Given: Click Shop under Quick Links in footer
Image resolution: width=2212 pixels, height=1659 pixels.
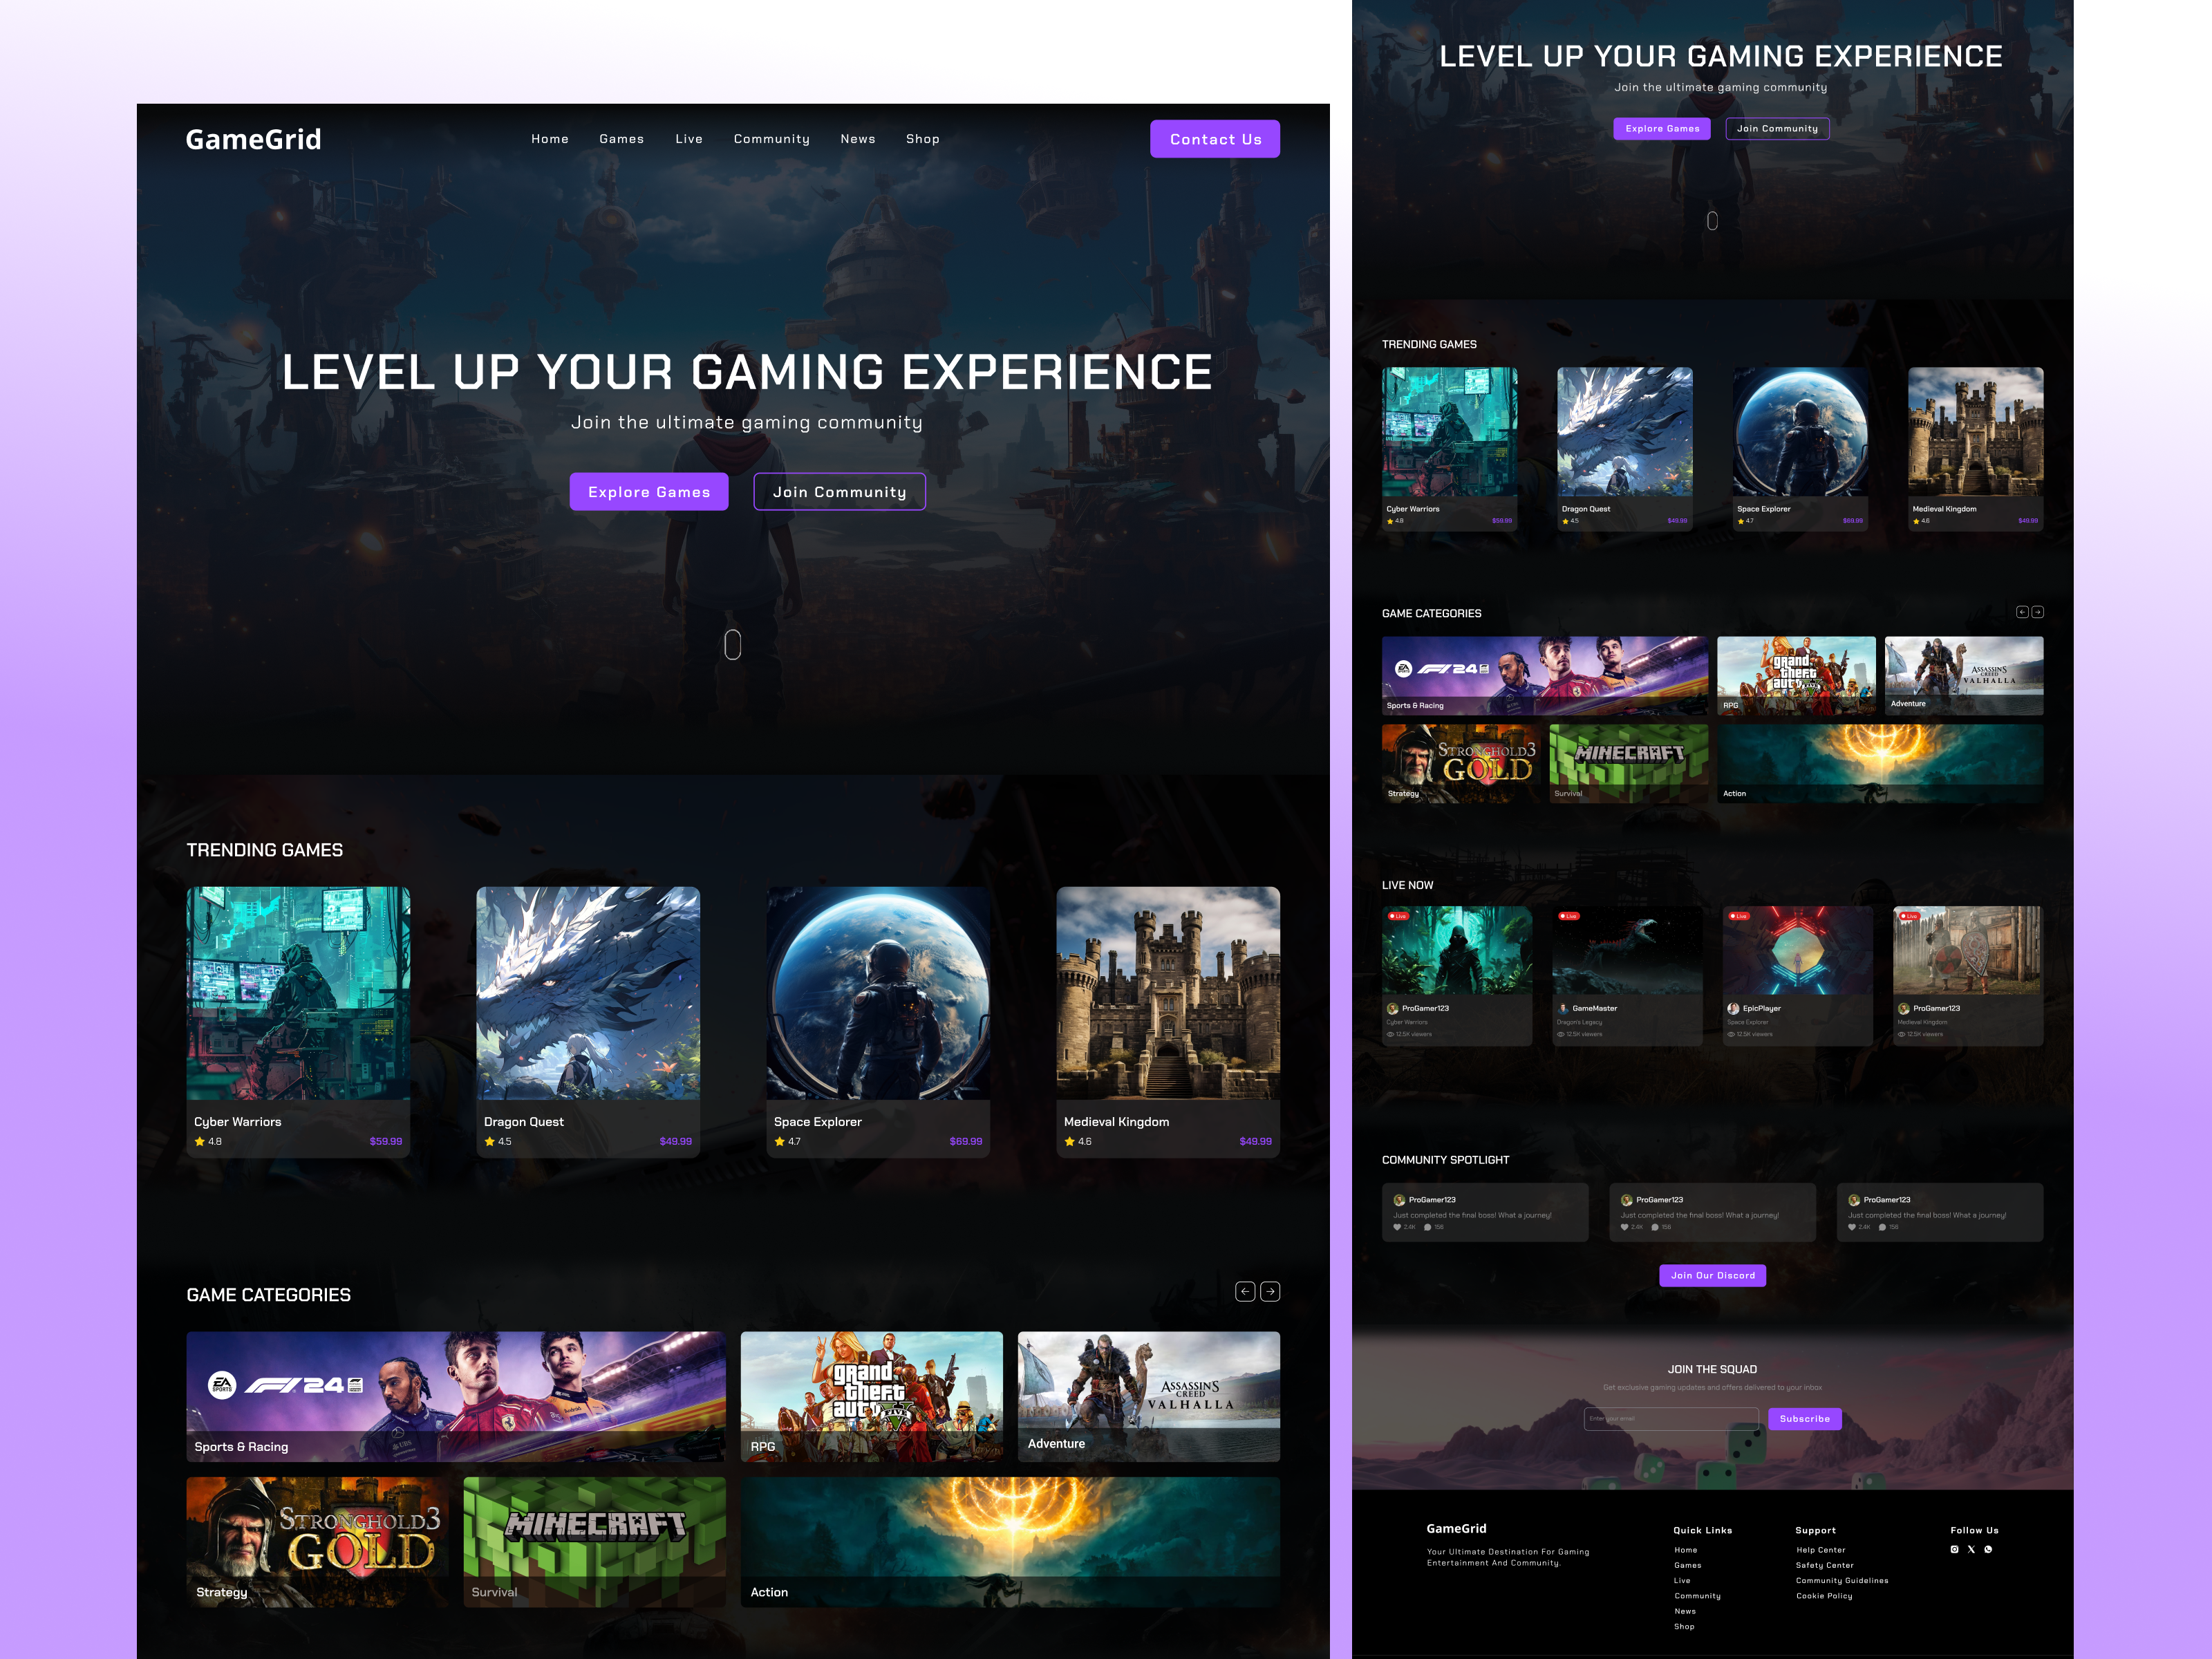Looking at the screenshot, I should pos(1684,1626).
